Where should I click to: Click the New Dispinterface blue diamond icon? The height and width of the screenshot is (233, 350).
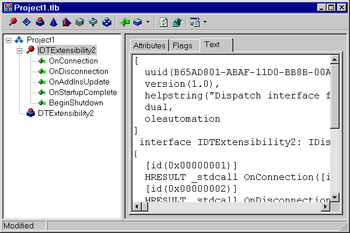coord(26,23)
